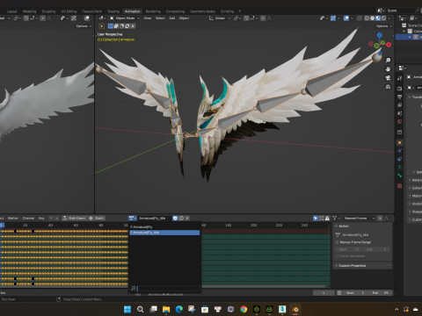Unlink the action with the X icon
Screen dimensions: 422x316
(x=187, y=218)
